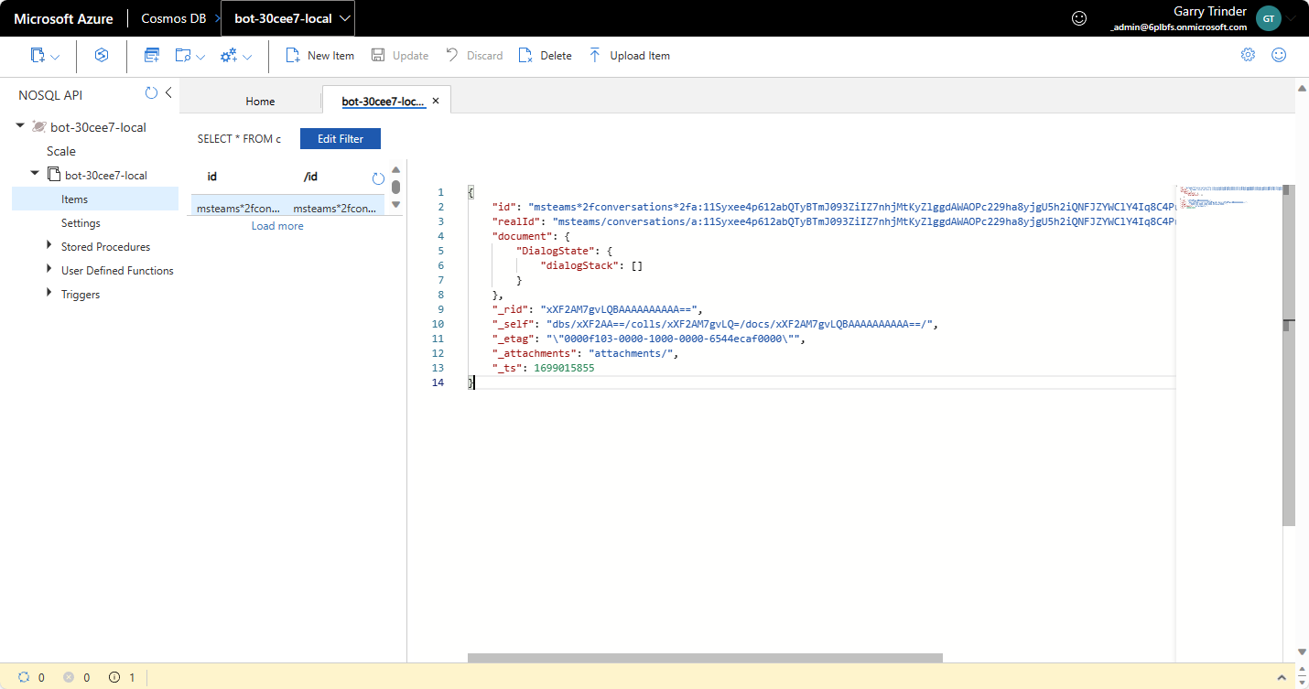This screenshot has height=689, width=1309.
Task: Click the Update save button
Action: click(399, 56)
